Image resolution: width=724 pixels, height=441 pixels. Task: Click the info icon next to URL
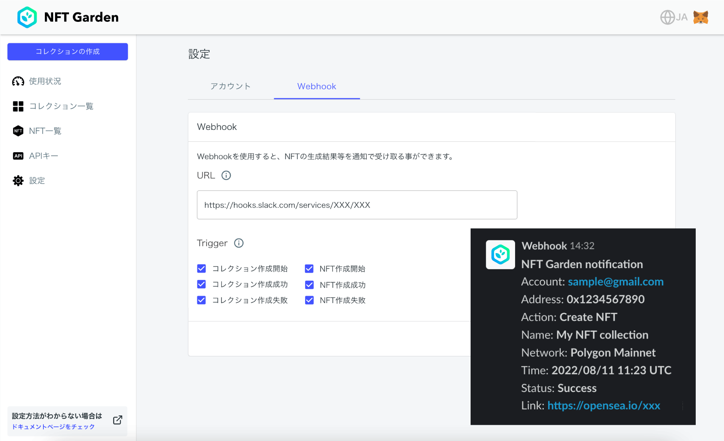[x=226, y=175]
